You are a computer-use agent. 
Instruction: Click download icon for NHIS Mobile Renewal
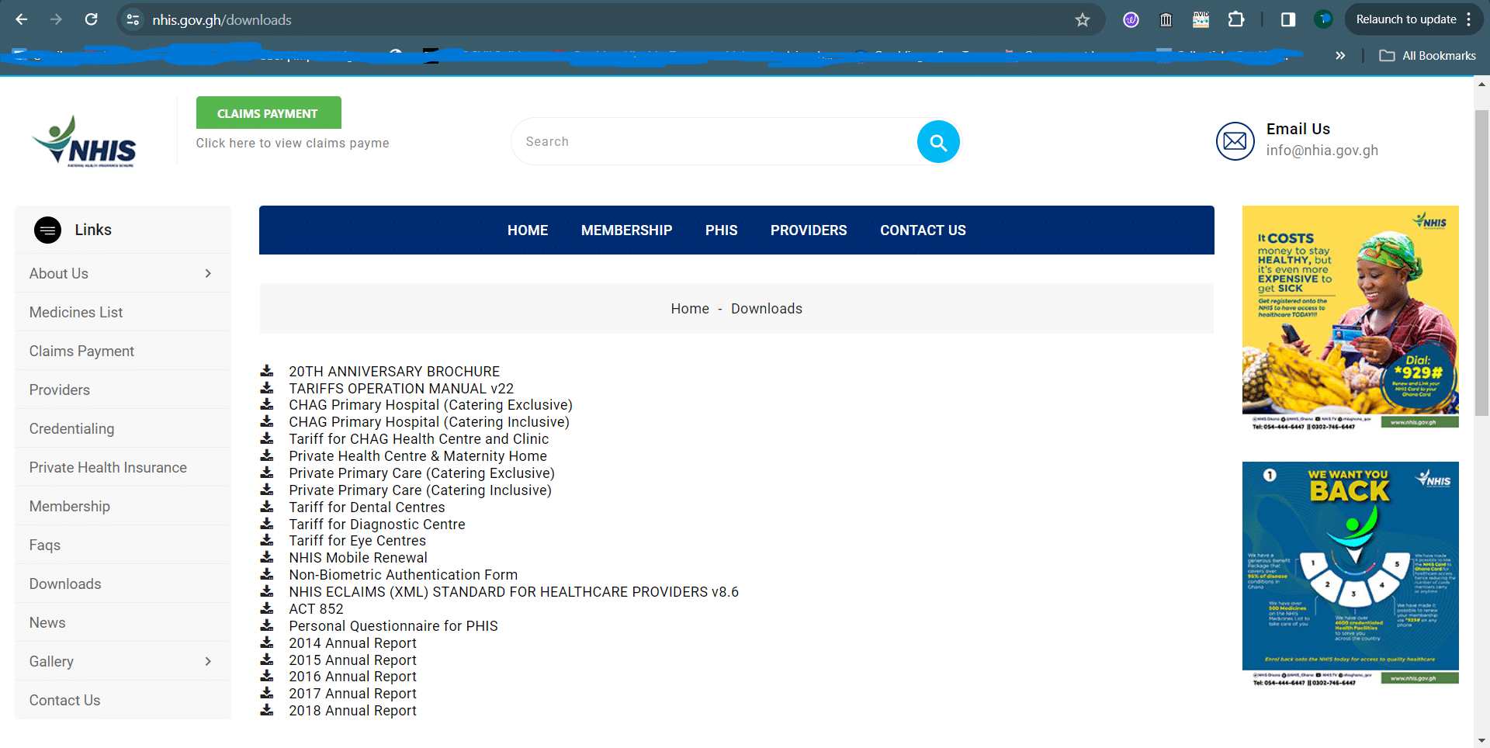click(x=267, y=557)
